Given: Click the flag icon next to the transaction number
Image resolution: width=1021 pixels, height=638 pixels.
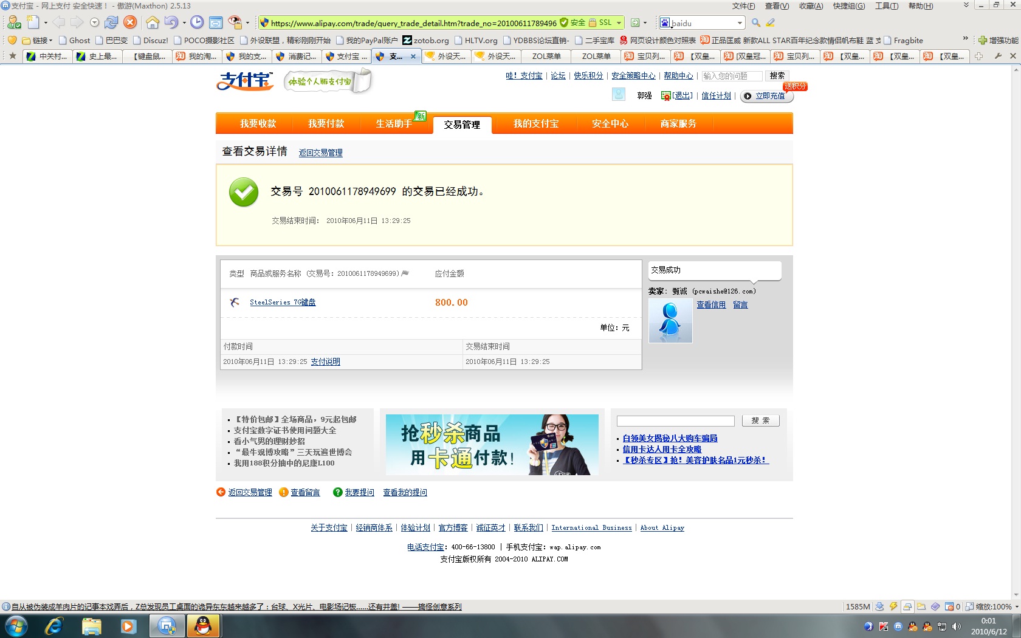Looking at the screenshot, I should pos(405,273).
